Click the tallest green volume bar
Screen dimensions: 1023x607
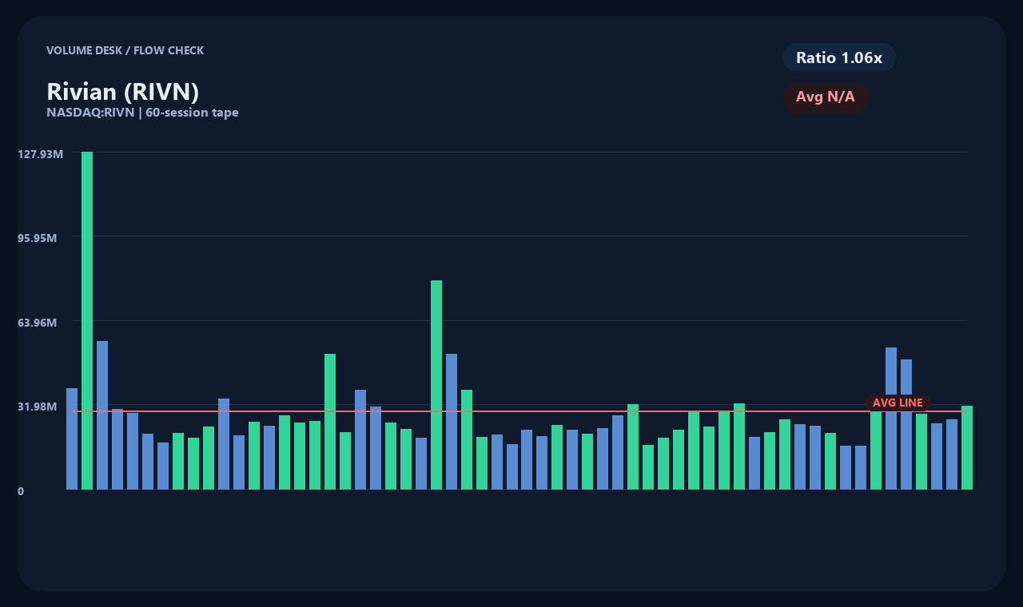pyautogui.click(x=87, y=320)
